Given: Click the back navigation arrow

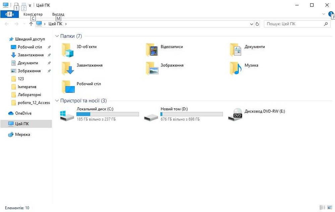Looking at the screenshot, I should click(x=7, y=24).
